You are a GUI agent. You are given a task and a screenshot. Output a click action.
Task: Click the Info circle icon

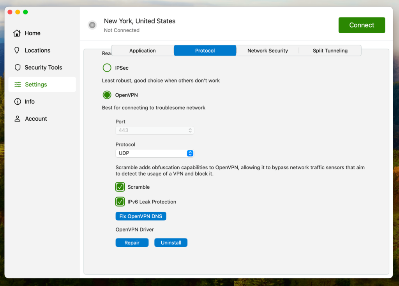pos(18,102)
